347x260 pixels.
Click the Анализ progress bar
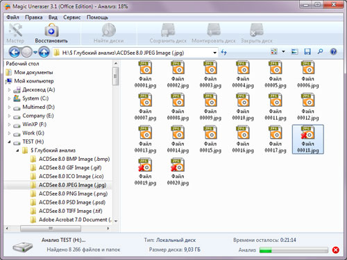(294, 250)
